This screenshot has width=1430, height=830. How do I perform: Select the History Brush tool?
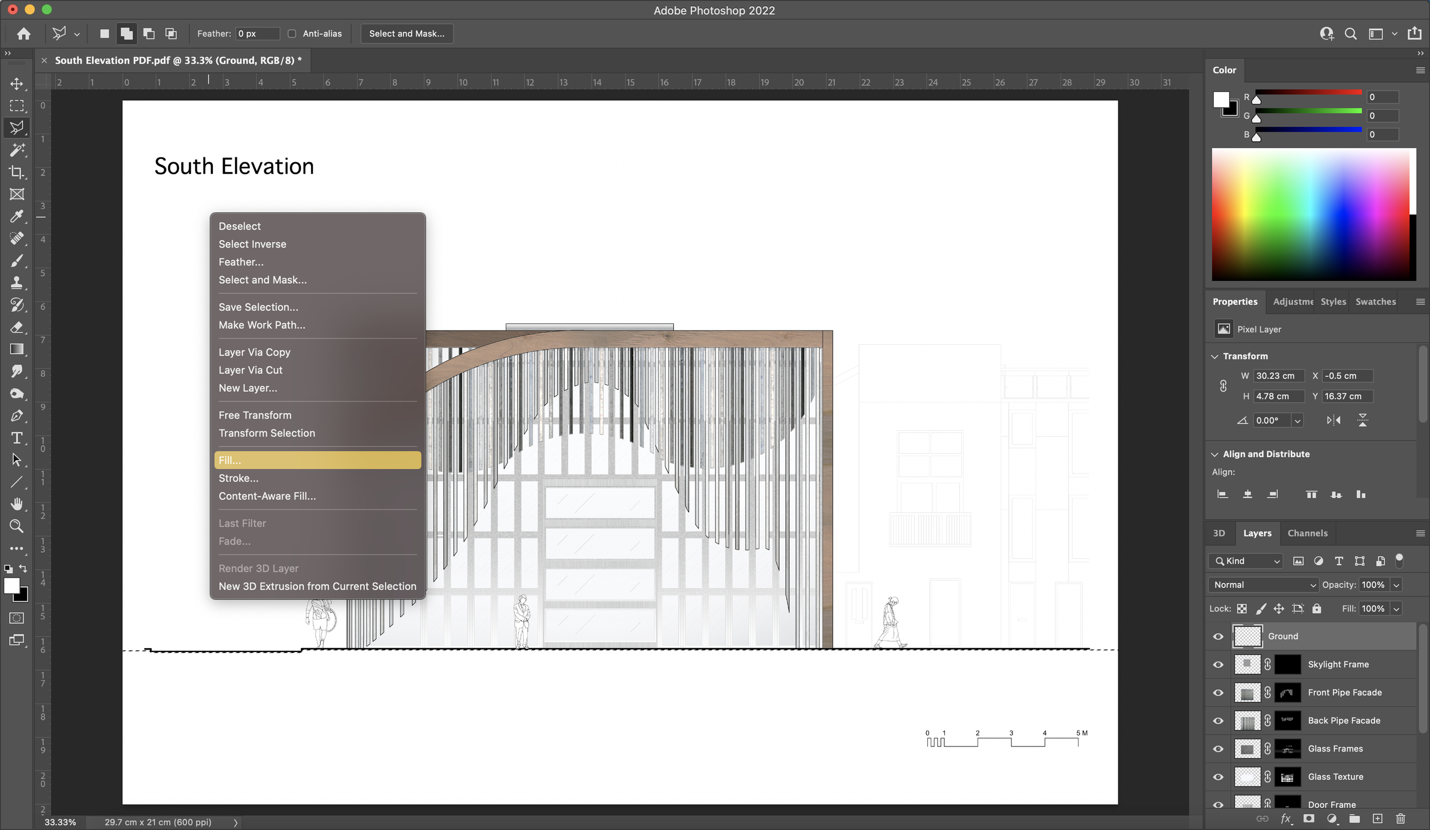point(17,305)
